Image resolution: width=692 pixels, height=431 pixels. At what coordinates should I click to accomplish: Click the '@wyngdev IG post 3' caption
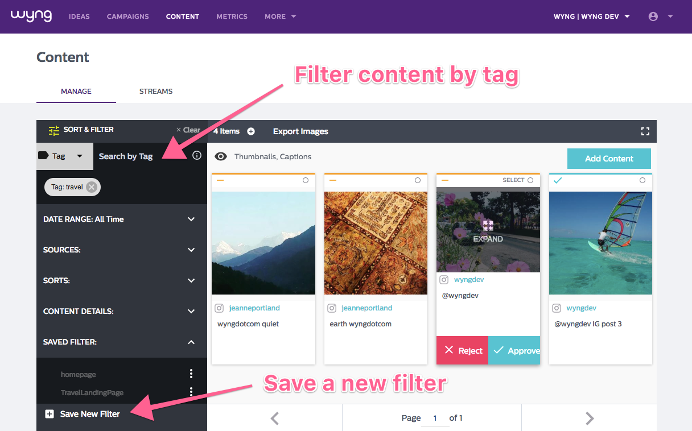[588, 324]
